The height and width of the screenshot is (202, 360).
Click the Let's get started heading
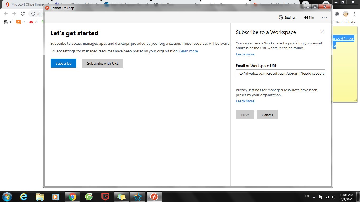click(74, 33)
